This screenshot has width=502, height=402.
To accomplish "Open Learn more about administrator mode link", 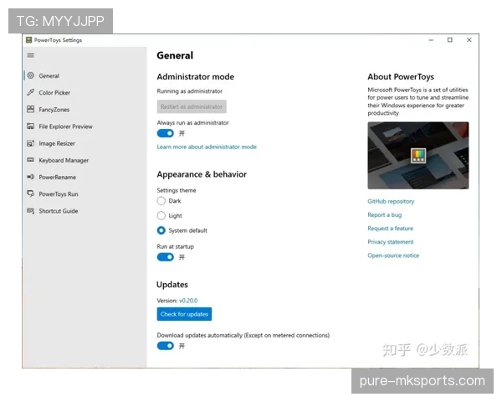I will 207,147.
